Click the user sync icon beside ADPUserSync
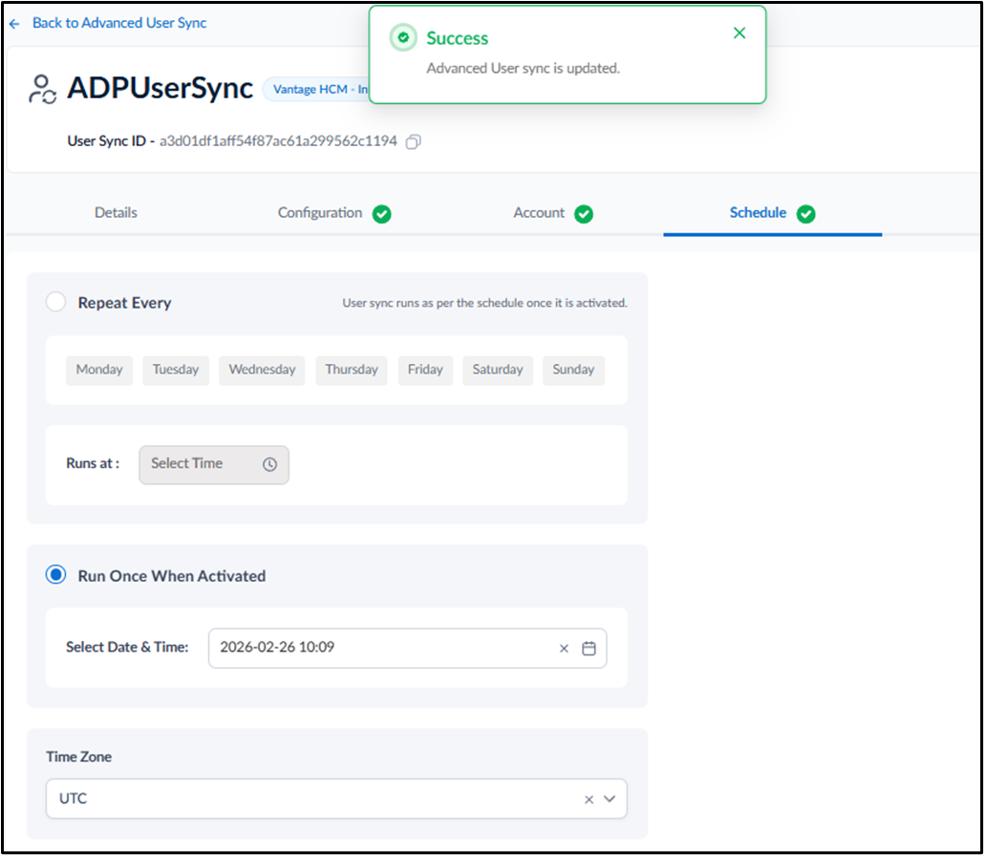This screenshot has height=855, width=984. (x=42, y=89)
